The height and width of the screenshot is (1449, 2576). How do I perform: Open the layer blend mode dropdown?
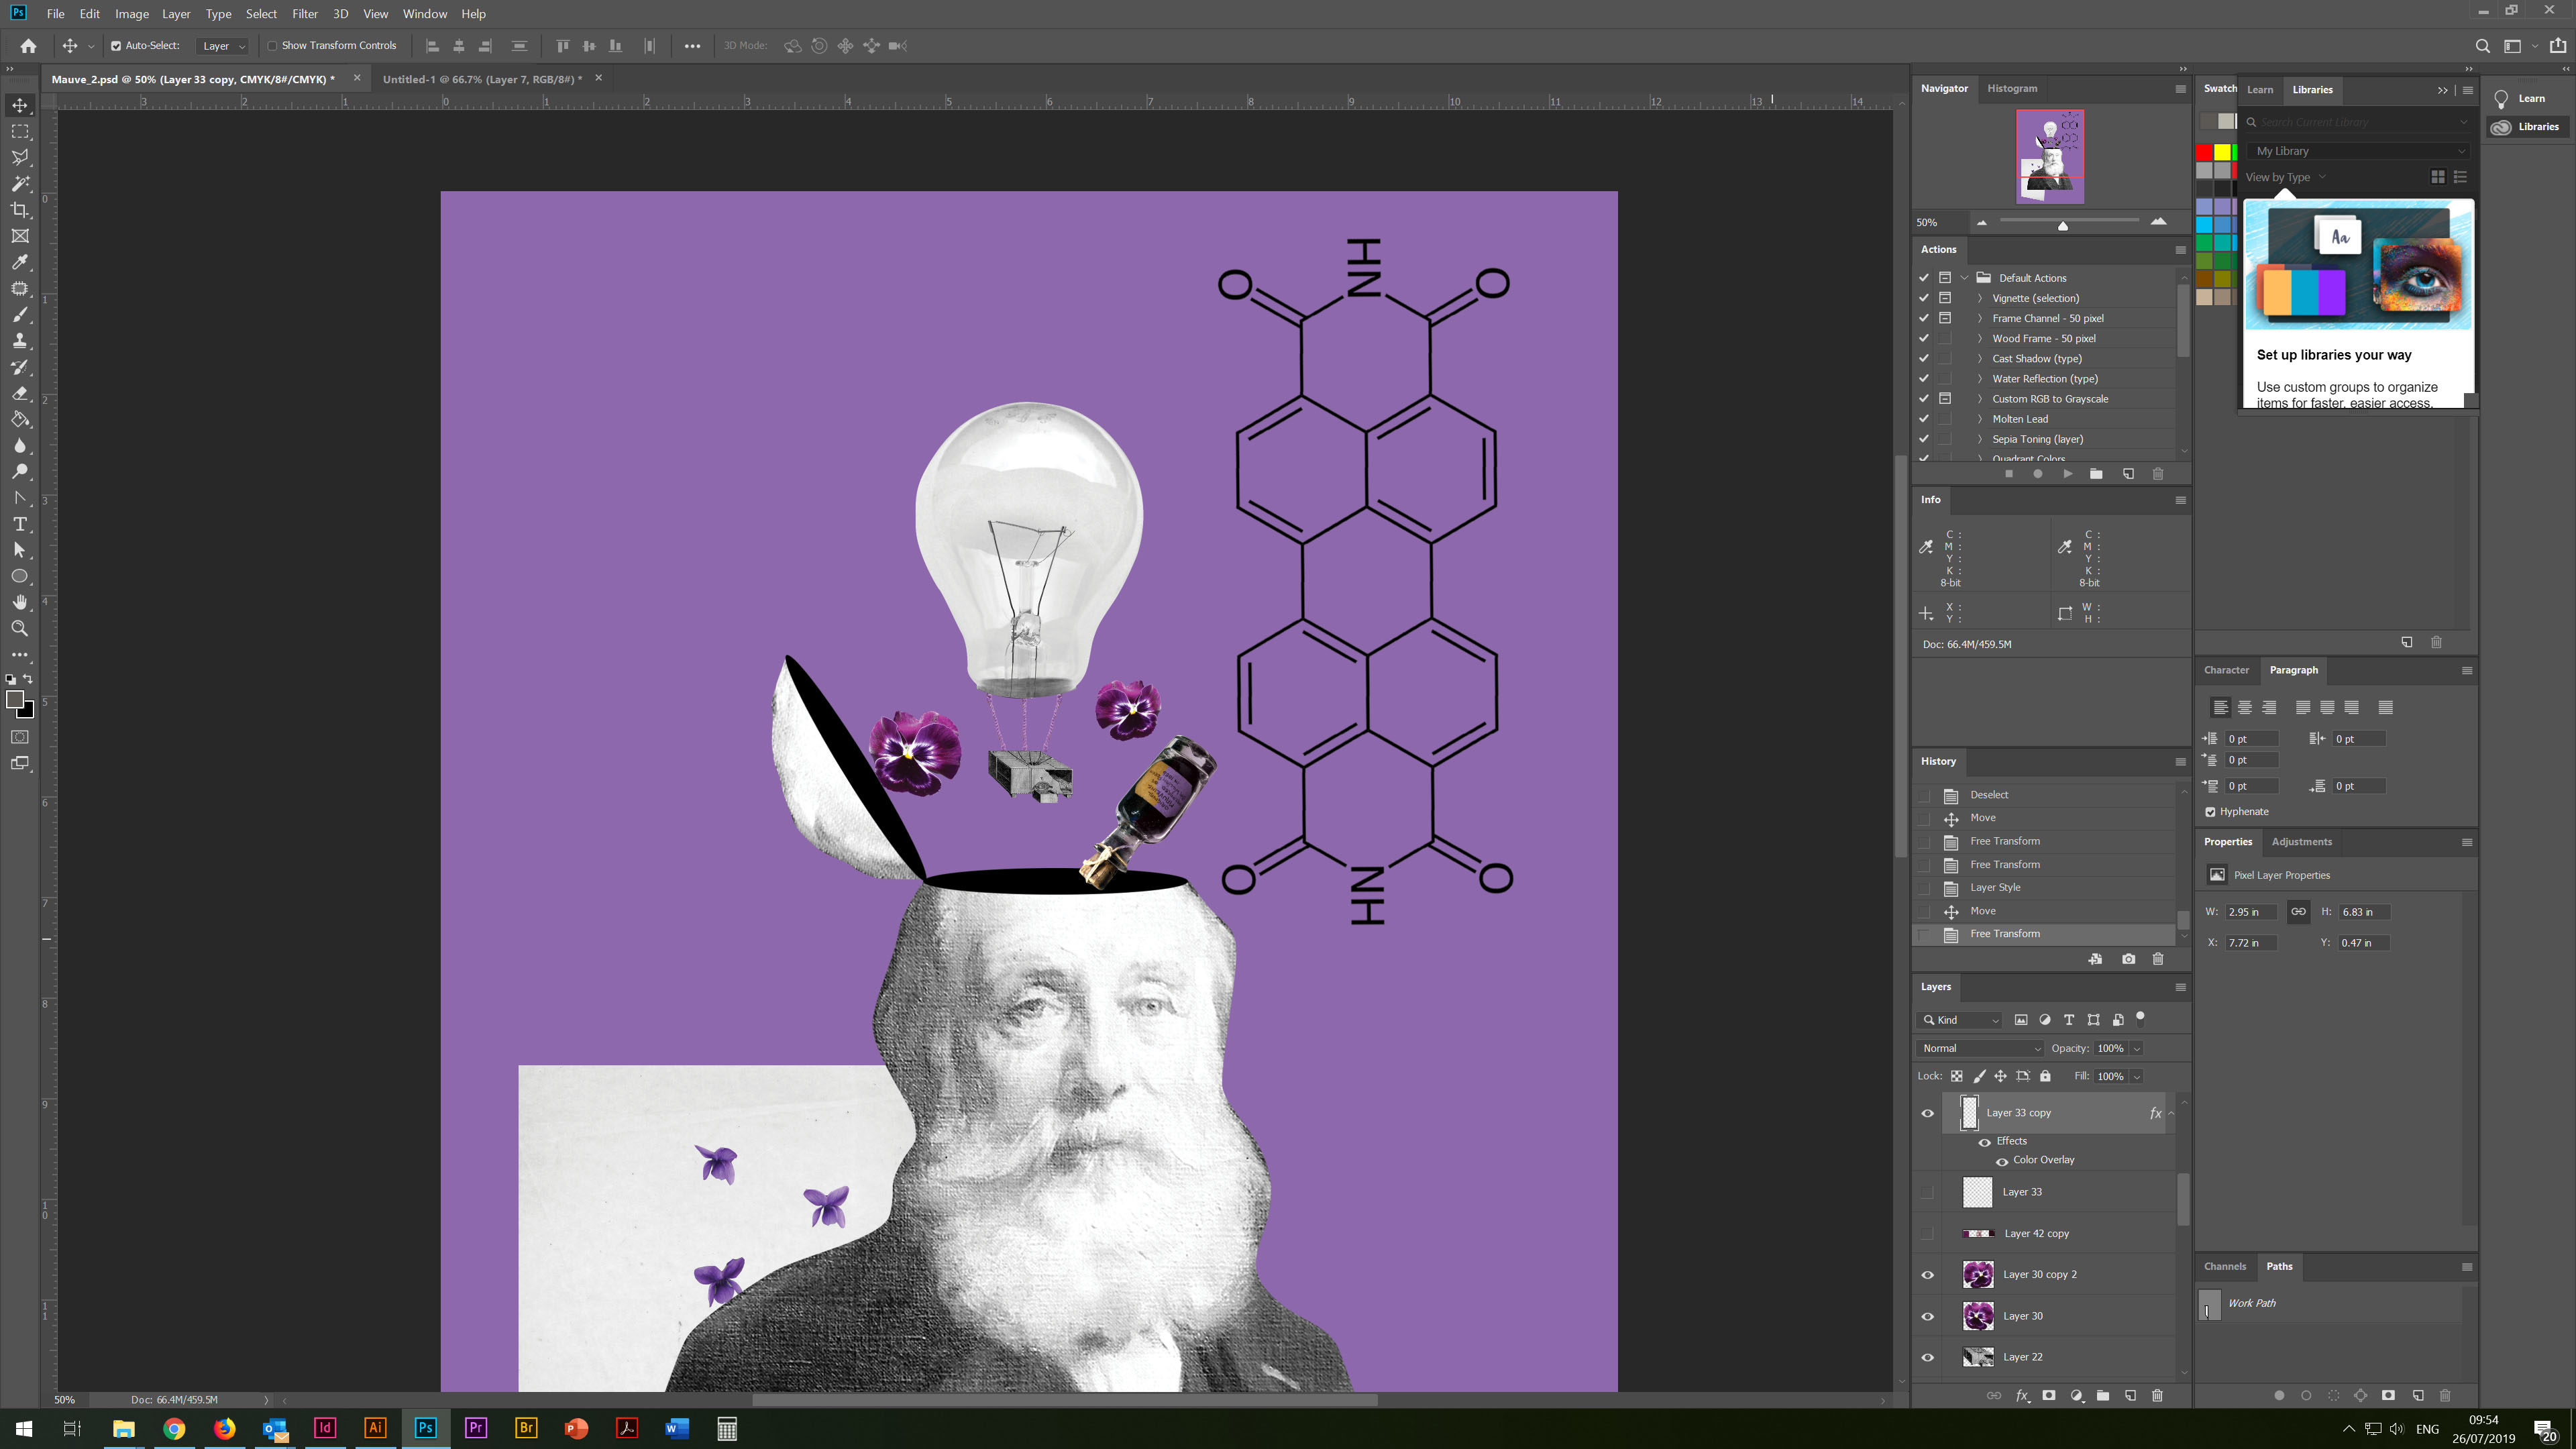coord(1980,1048)
